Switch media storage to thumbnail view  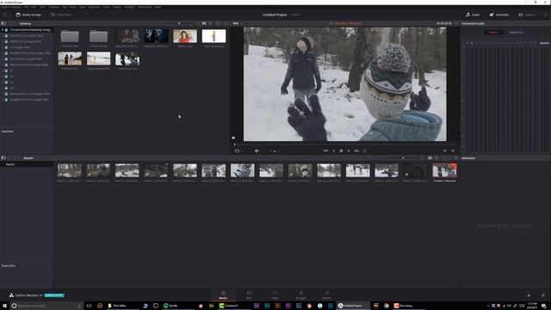pyautogui.click(x=204, y=23)
